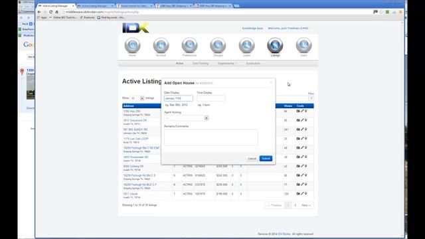The image size is (425, 239).
Task: Go back with browser back arrow
Action: click(x=39, y=12)
